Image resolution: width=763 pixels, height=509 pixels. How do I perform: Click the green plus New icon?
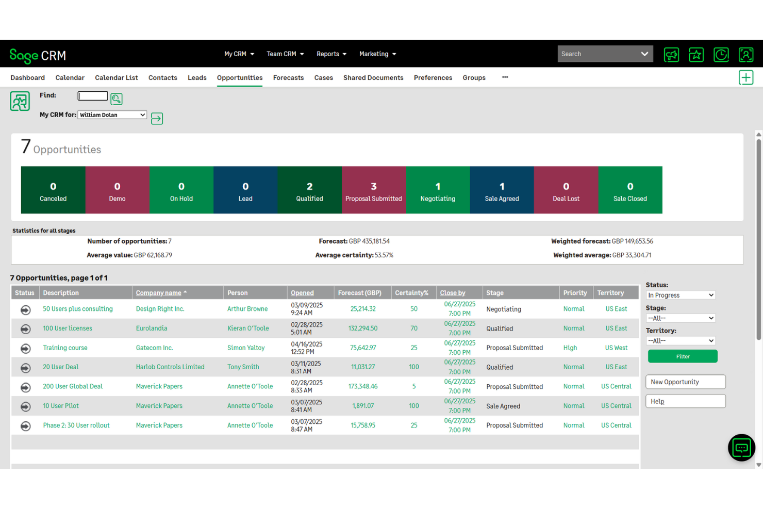click(x=745, y=77)
